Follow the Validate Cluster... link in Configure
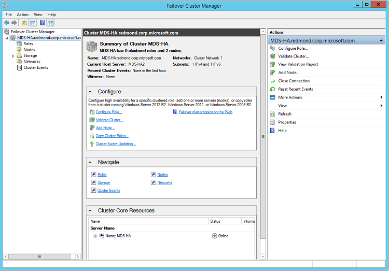 pos(109,120)
